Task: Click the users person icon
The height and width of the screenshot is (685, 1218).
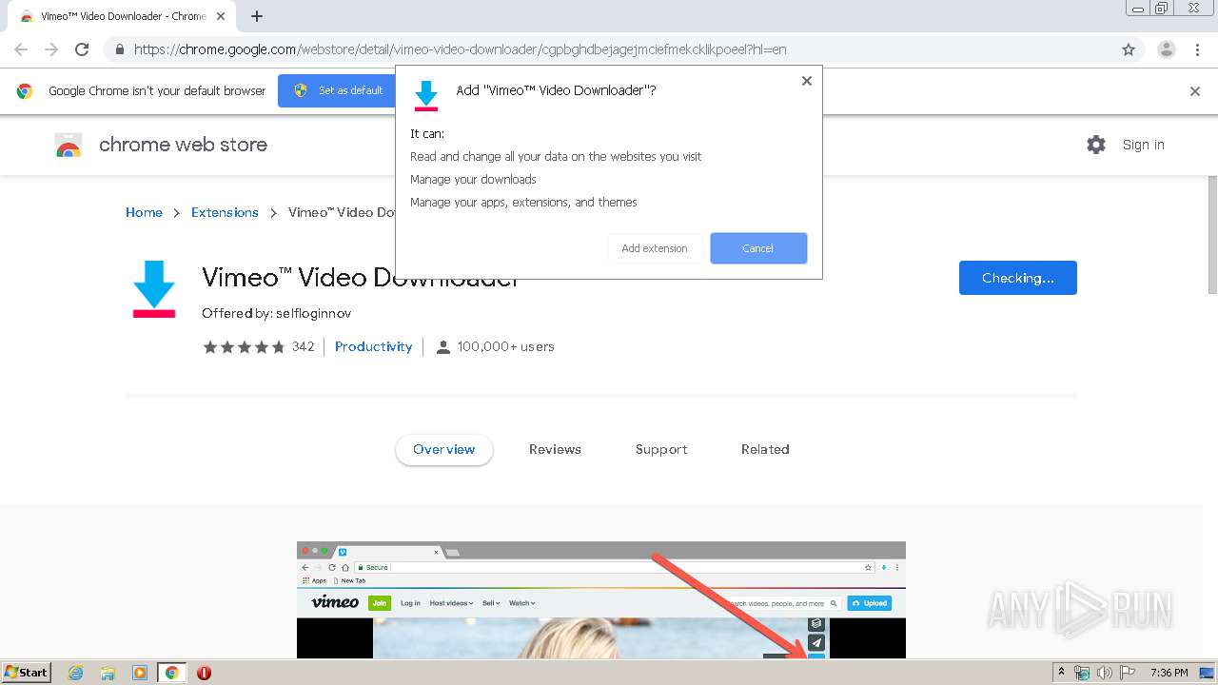Action: click(x=442, y=347)
